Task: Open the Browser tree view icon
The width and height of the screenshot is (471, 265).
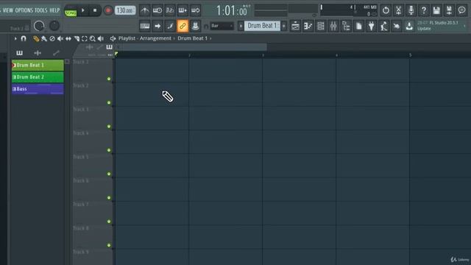Action: 346,26
